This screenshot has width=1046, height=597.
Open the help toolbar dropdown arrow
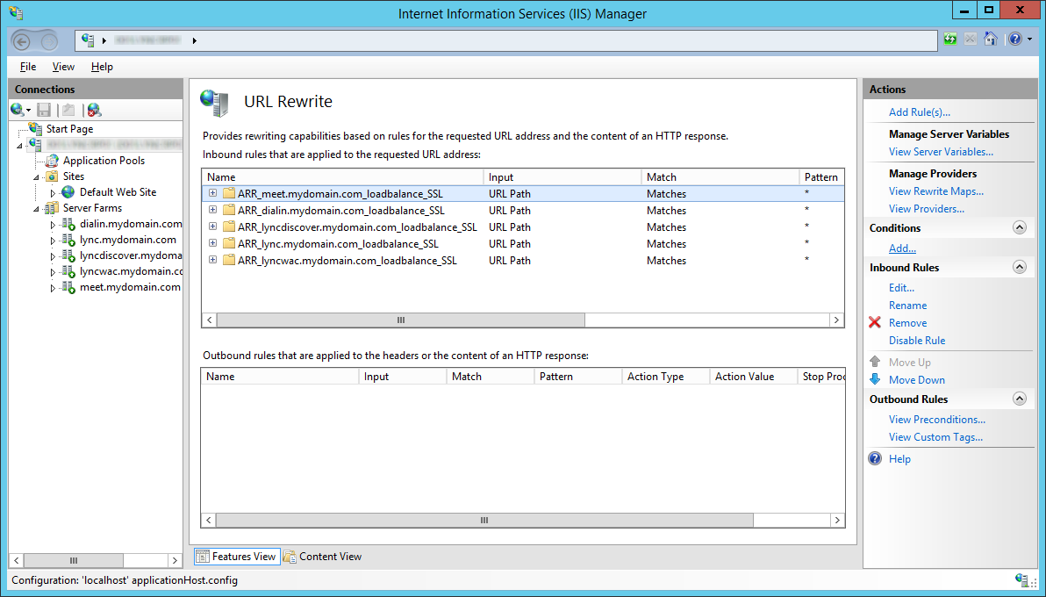click(1029, 40)
